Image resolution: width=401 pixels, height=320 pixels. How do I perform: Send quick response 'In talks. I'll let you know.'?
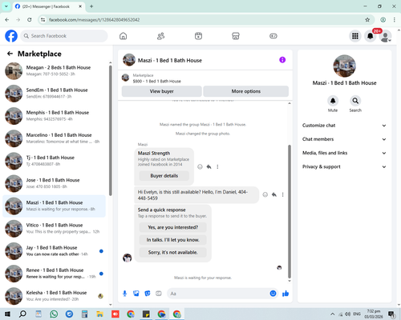tap(173, 240)
